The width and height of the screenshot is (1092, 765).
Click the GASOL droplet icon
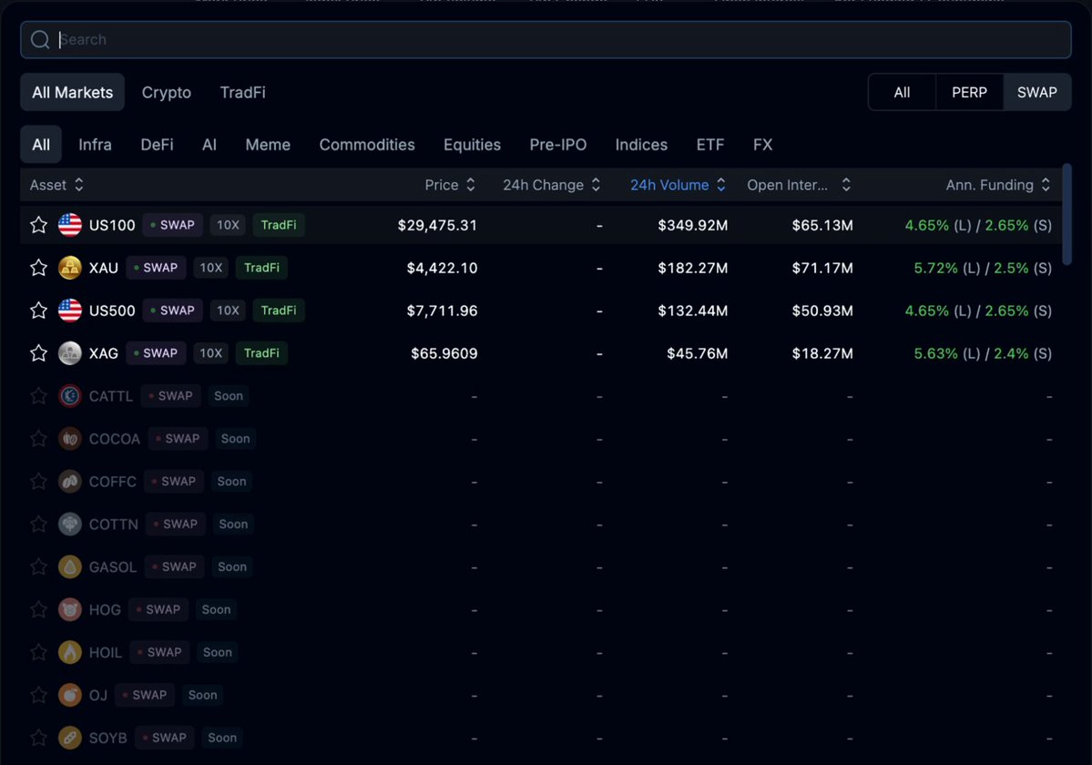click(69, 567)
